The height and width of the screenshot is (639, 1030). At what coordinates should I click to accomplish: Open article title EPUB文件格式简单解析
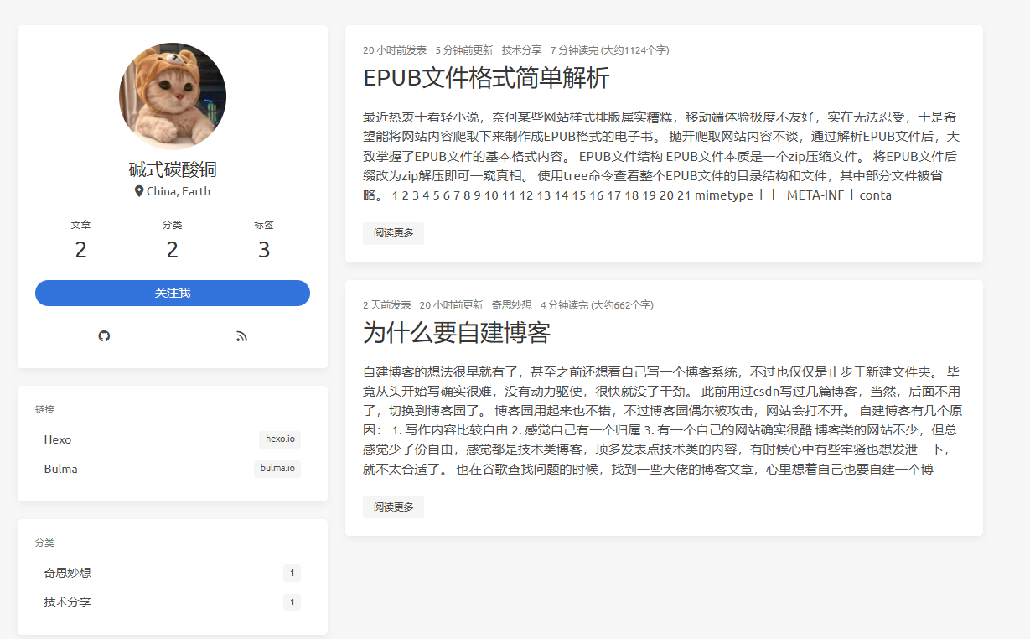[x=486, y=78]
